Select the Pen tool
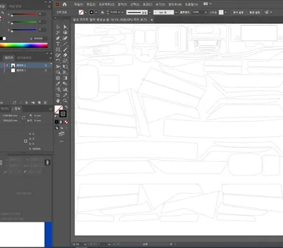 pyautogui.click(x=58, y=38)
